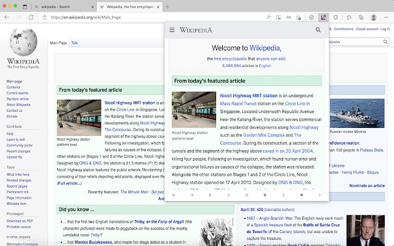This screenshot has height=246, width=394.
Task: Click the forward arrow in popup bottom bar
Action: tap(192, 195)
